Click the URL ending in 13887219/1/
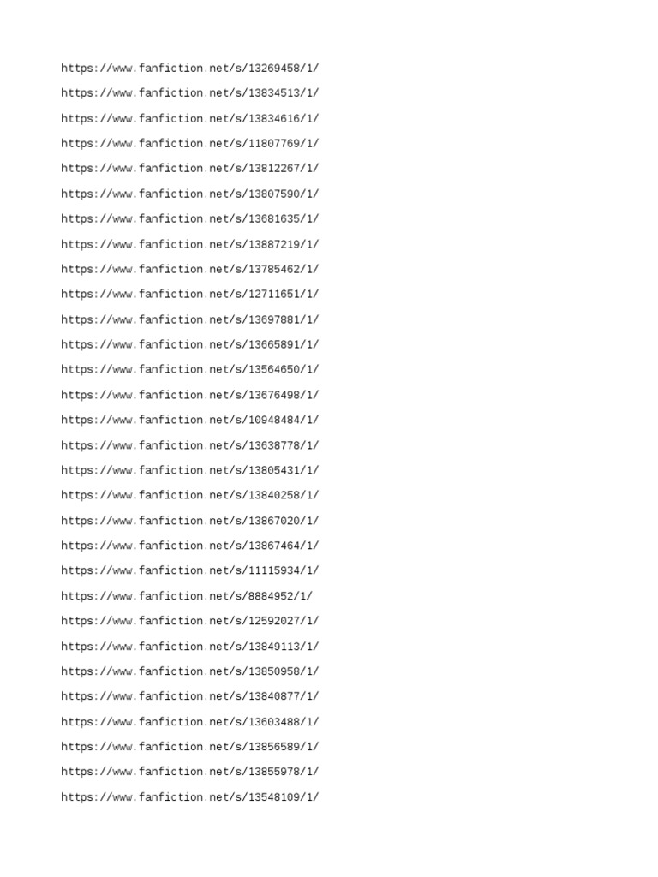 (189, 244)
